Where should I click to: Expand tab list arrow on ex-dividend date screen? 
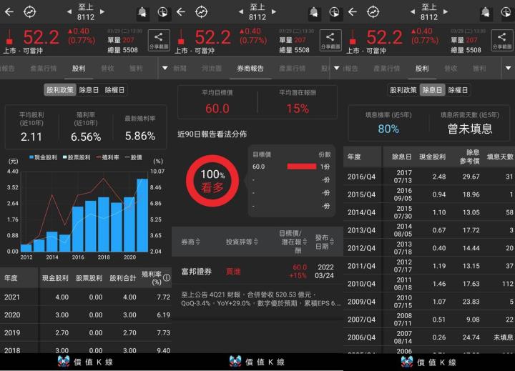tap(508, 68)
